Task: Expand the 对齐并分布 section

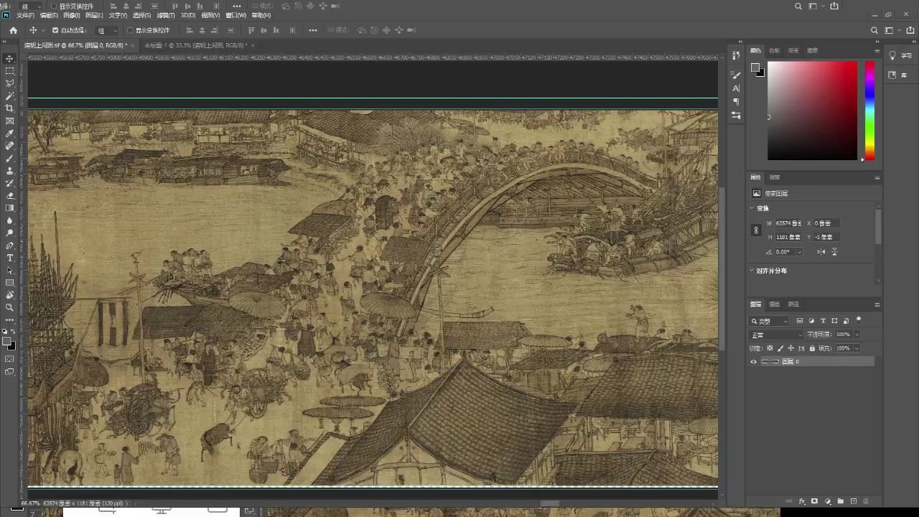Action: [x=752, y=271]
